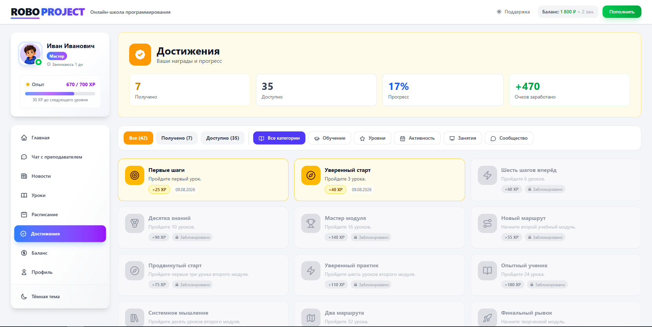Viewport: 652px width, 327px height.
Task: Click the newspaper icon for Новости
Action: coord(24,176)
